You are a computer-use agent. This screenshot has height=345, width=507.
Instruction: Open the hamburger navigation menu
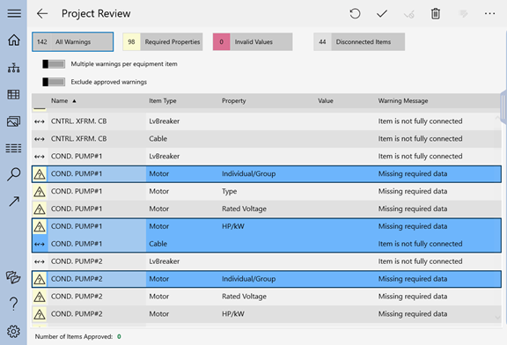[14, 13]
